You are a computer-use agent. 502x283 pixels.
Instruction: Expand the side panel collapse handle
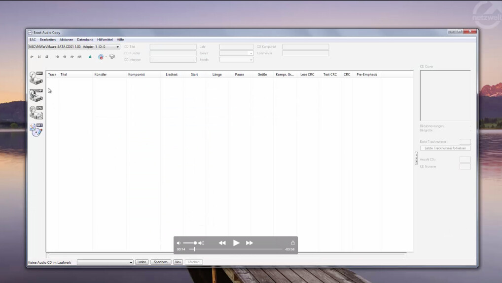point(416,158)
